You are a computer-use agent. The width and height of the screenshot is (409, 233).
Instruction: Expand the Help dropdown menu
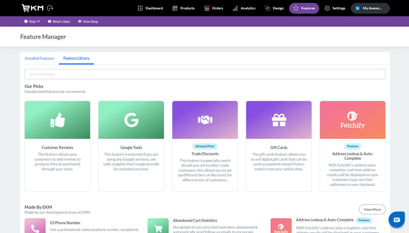(x=32, y=21)
